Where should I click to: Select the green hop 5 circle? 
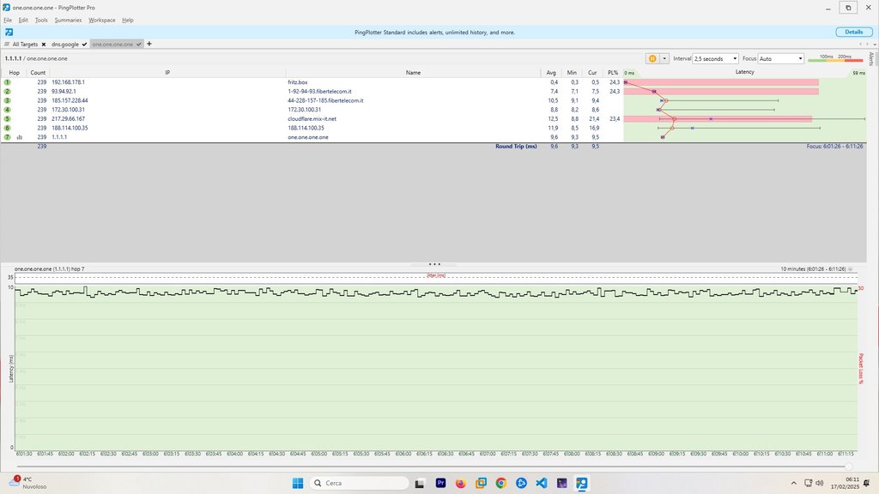[7, 119]
